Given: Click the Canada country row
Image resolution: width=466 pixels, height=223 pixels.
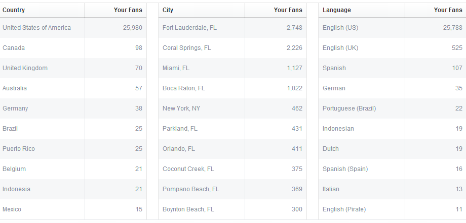Looking at the screenshot, I should click(14, 48).
